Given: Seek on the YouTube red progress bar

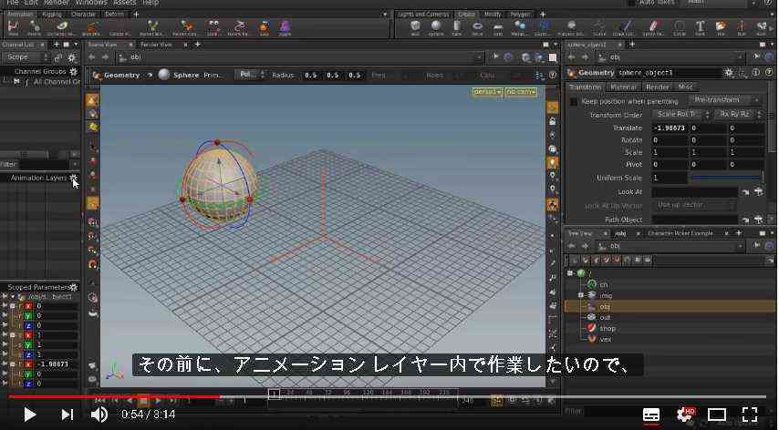Looking at the screenshot, I should click(x=115, y=397).
